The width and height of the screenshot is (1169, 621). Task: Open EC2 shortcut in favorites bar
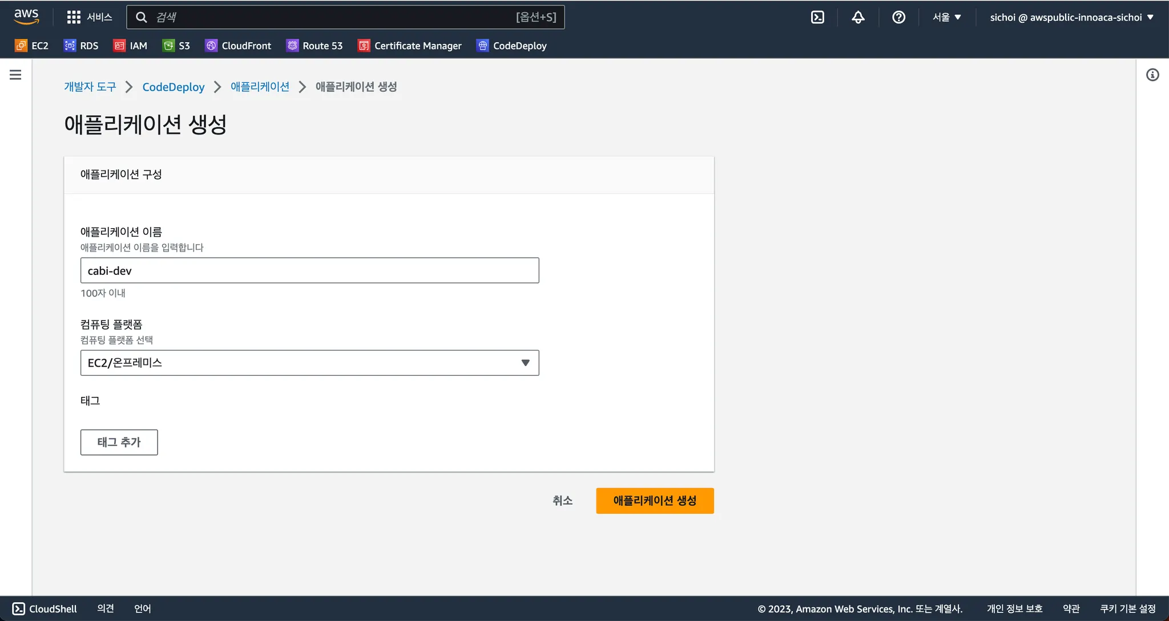point(32,46)
